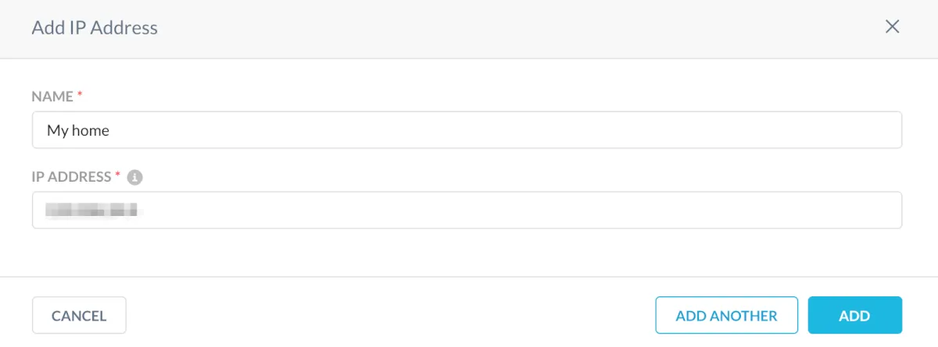Confirm with the blue Add button
Image resolution: width=938 pixels, height=347 pixels.
click(854, 316)
